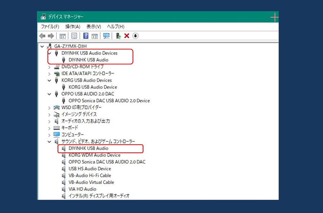
Task: Expand the キーボード node
Action: click(x=49, y=128)
